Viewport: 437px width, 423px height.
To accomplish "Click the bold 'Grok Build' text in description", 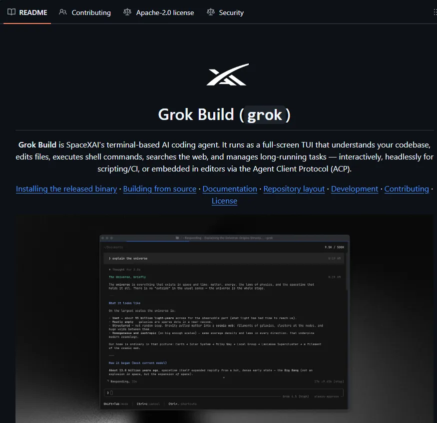I will [37, 145].
